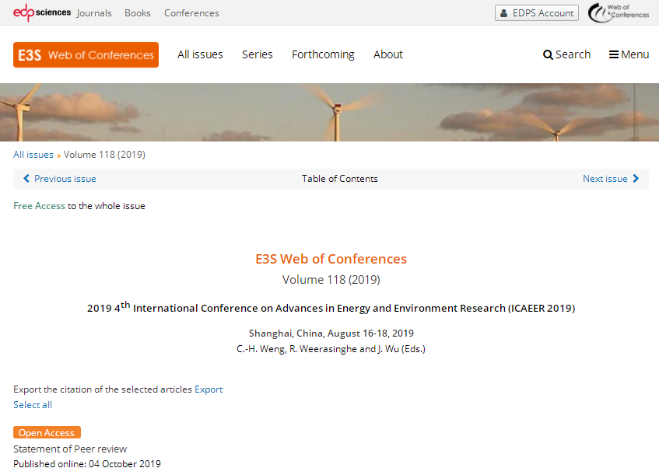
Task: Click the Shanghai, China, August 16-18, 2019 text
Action: point(331,333)
